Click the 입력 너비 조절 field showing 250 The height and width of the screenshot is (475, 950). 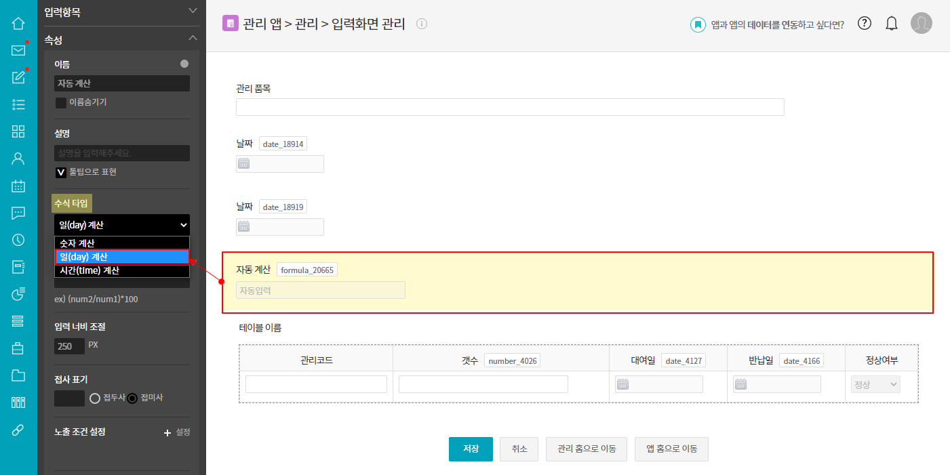click(x=69, y=346)
